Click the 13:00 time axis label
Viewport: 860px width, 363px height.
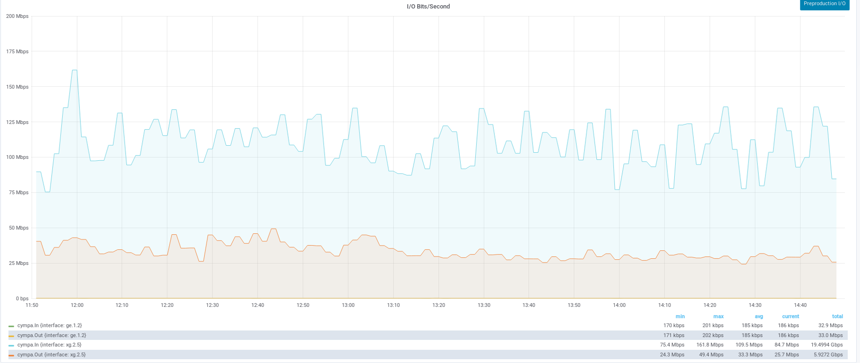click(x=348, y=305)
